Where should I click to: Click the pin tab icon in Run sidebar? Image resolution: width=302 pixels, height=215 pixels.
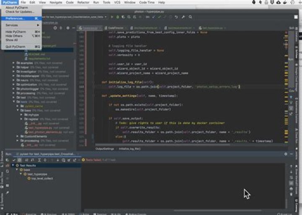(7, 192)
